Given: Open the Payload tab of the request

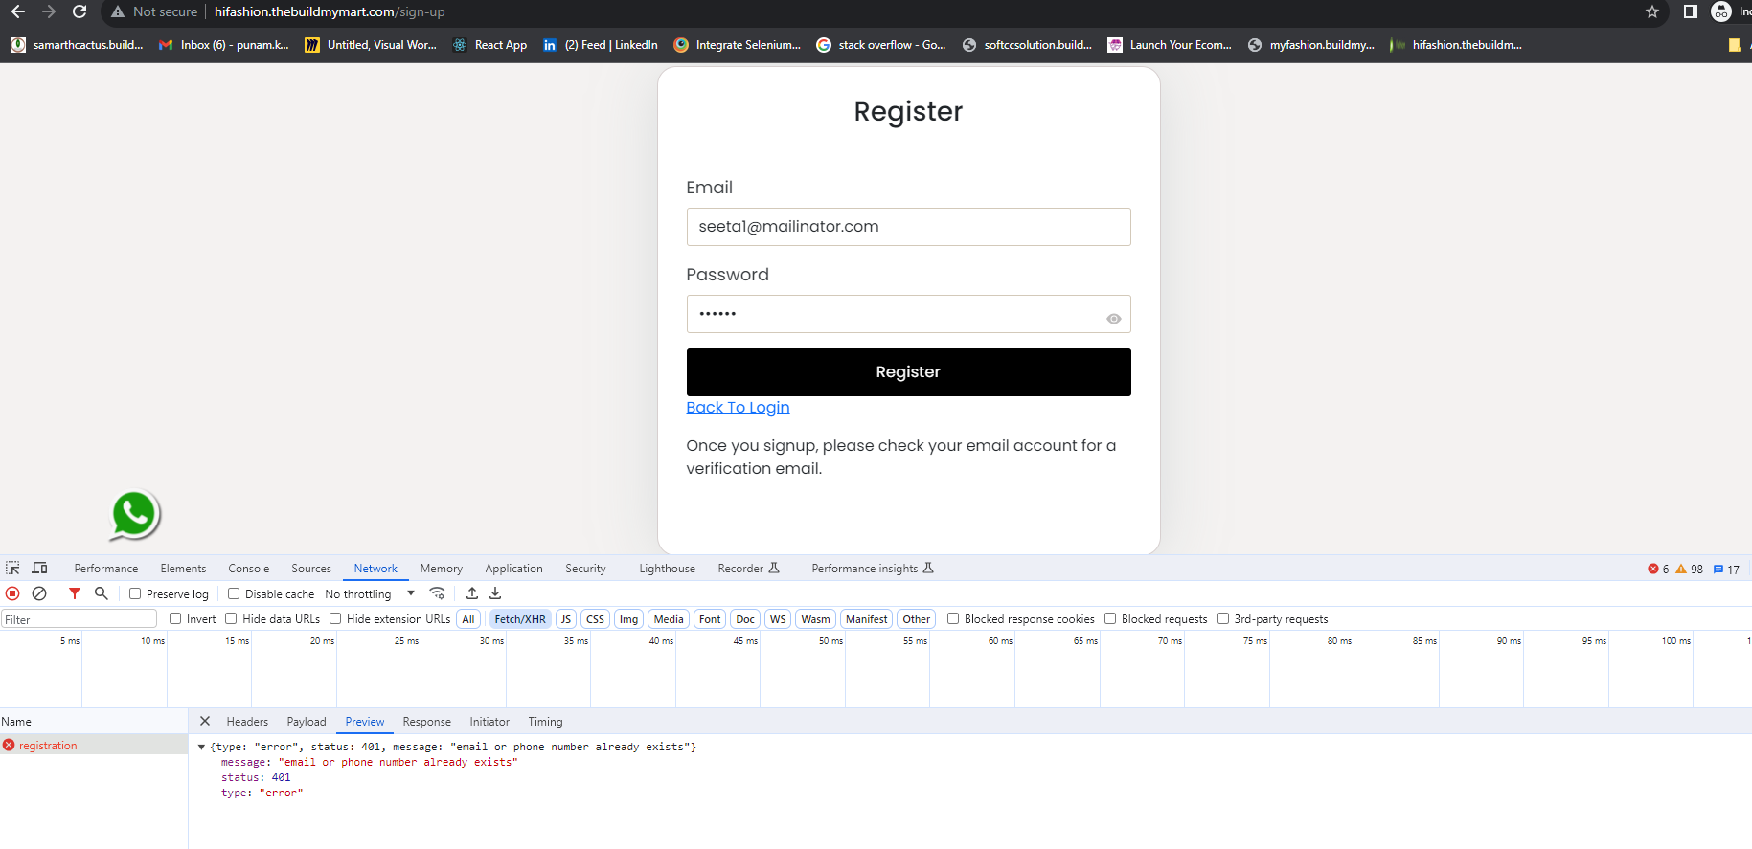Looking at the screenshot, I should click(307, 722).
